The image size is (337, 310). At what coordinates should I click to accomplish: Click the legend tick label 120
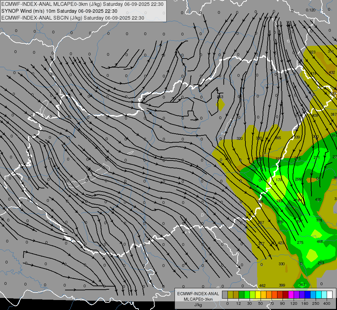tap(294, 303)
